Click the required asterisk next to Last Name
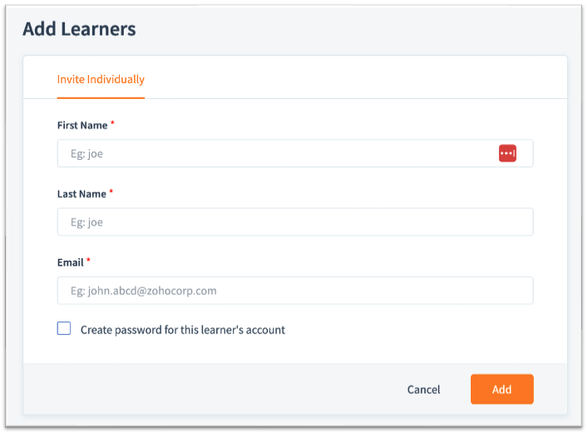The width and height of the screenshot is (588, 433). click(x=111, y=192)
